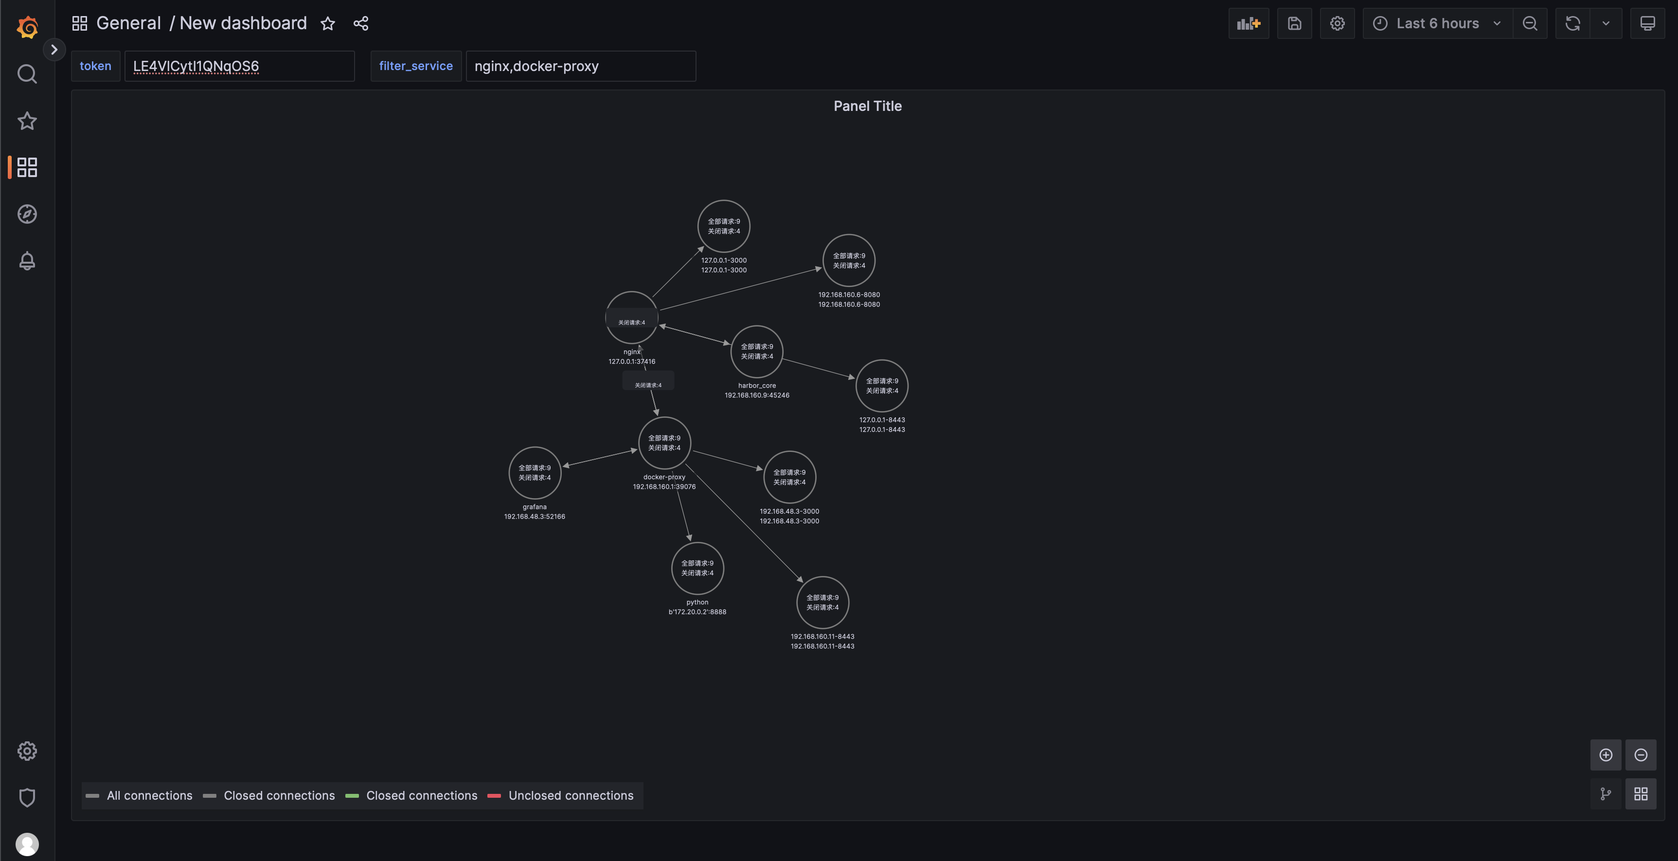Share the dashboard via share icon
The height and width of the screenshot is (861, 1678).
coord(361,23)
